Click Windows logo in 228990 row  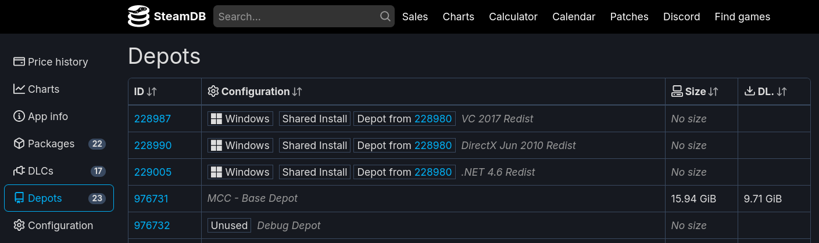coord(216,145)
